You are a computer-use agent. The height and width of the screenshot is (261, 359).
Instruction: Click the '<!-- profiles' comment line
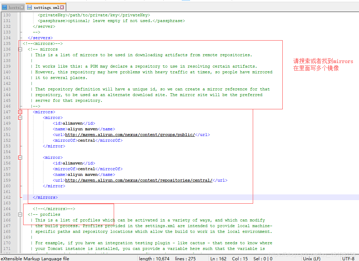pos(44,215)
